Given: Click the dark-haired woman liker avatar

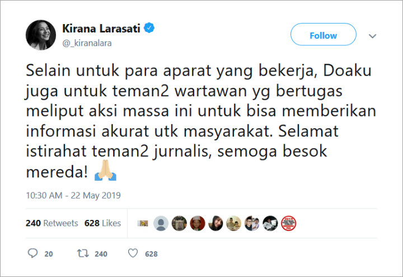Looking at the screenshot, I should (x=215, y=223).
